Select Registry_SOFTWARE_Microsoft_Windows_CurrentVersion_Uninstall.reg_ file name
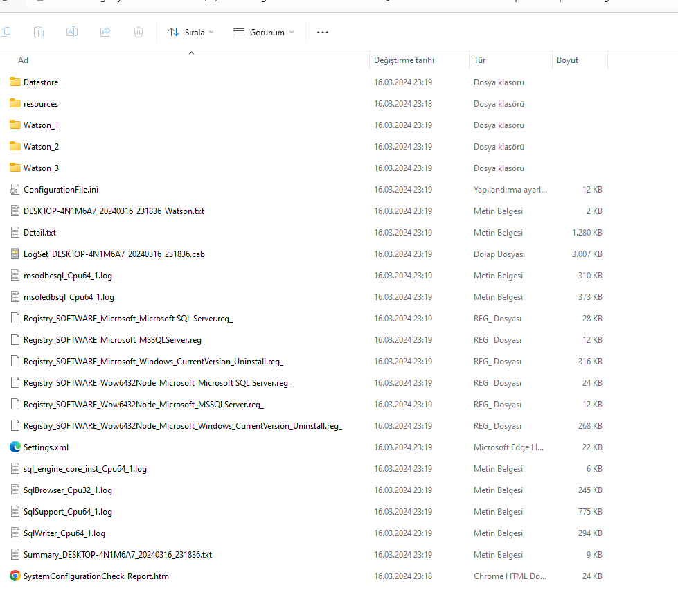This screenshot has height=604, width=678. (x=154, y=362)
